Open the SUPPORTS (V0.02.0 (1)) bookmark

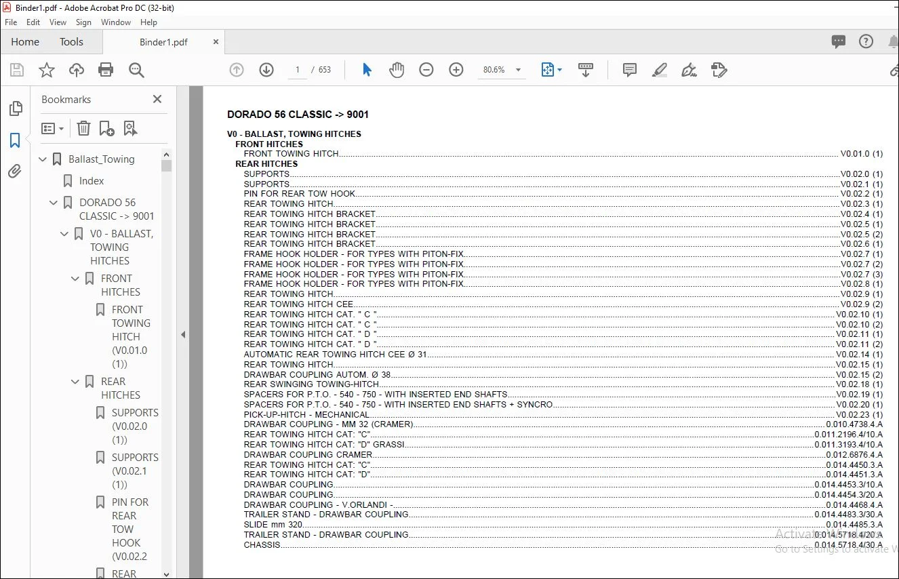pos(135,426)
